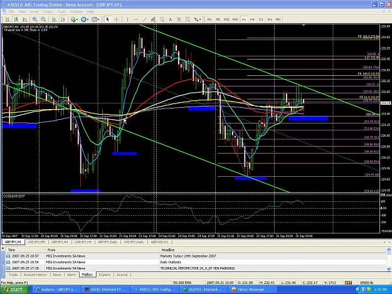
Task: Switch to GBPUSD,H1 chart tab
Action: (159, 242)
